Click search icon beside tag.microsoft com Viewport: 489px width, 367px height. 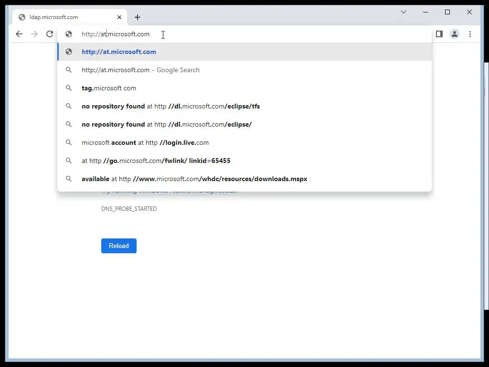tap(69, 88)
